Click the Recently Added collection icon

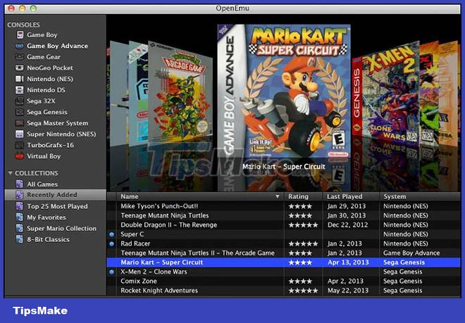(x=19, y=195)
